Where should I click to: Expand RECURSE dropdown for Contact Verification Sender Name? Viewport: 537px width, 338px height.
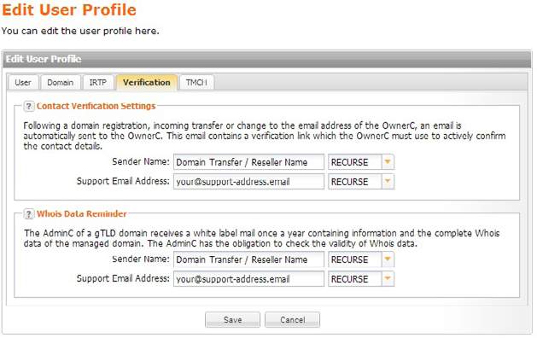coord(388,162)
